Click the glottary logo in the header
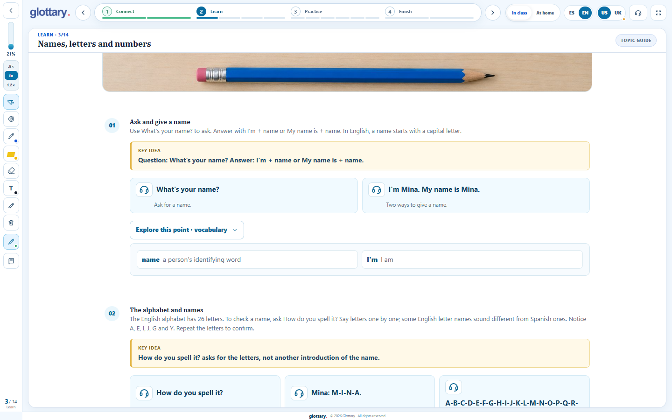672x420 pixels. (x=49, y=13)
